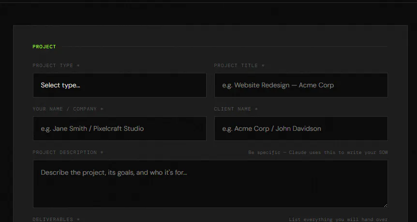Open the Project Type dropdown
417x222 pixels.
[119, 85]
